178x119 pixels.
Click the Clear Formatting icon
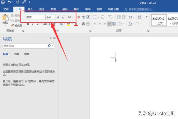coord(79,17)
